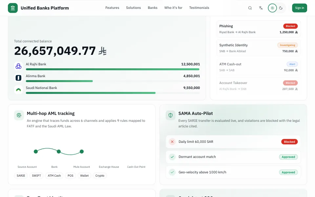Click the Source Account label in AML diagram
Image resolution: width=315 pixels, height=197 pixels.
click(x=27, y=167)
